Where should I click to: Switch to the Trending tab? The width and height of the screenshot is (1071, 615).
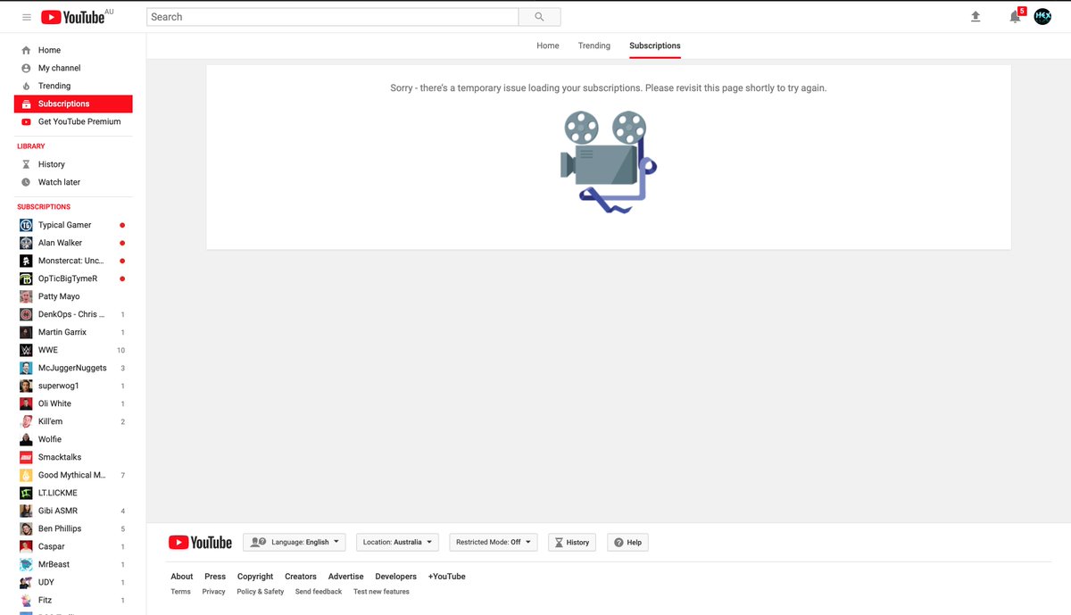click(594, 46)
